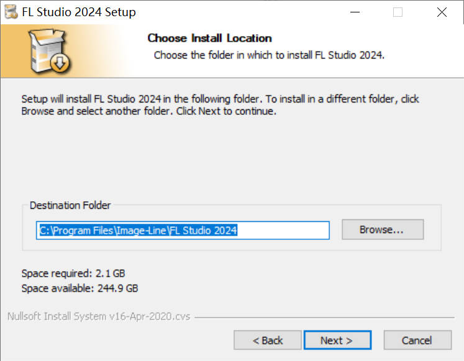Open the Browse... folder dialog
The width and height of the screenshot is (464, 361).
pos(382,229)
